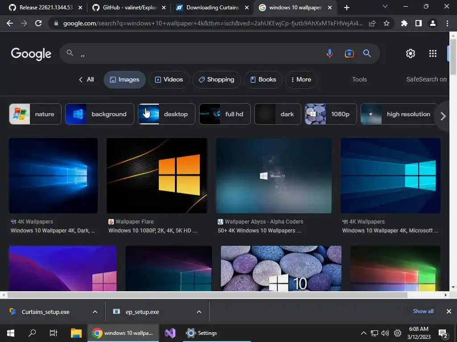Viewport: 457px width, 342px height.
Task: Click the browser forward arrow
Action: (24, 23)
